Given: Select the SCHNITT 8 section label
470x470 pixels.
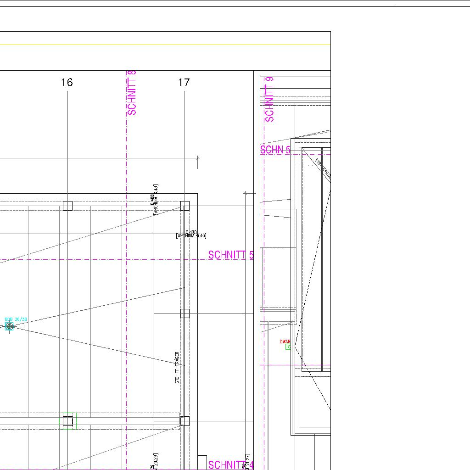Looking at the screenshot, I should point(132,92).
